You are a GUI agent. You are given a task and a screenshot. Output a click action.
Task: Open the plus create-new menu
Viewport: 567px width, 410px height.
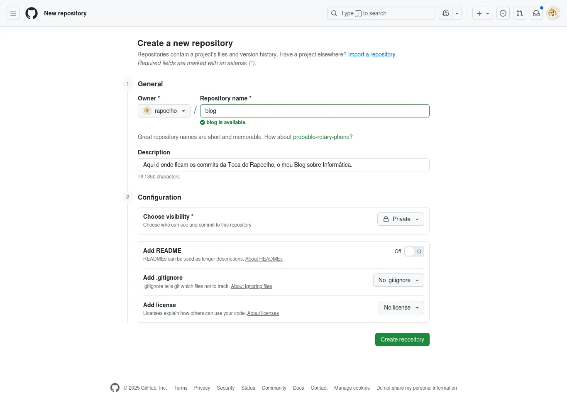click(x=483, y=13)
